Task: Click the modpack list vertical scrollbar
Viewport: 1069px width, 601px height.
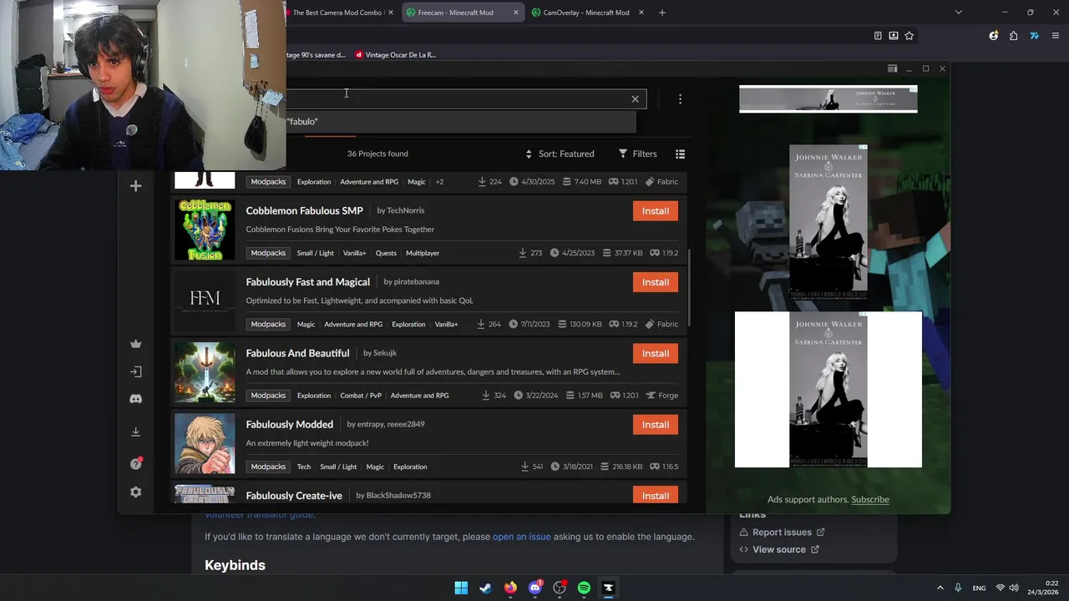Action: tap(689, 288)
